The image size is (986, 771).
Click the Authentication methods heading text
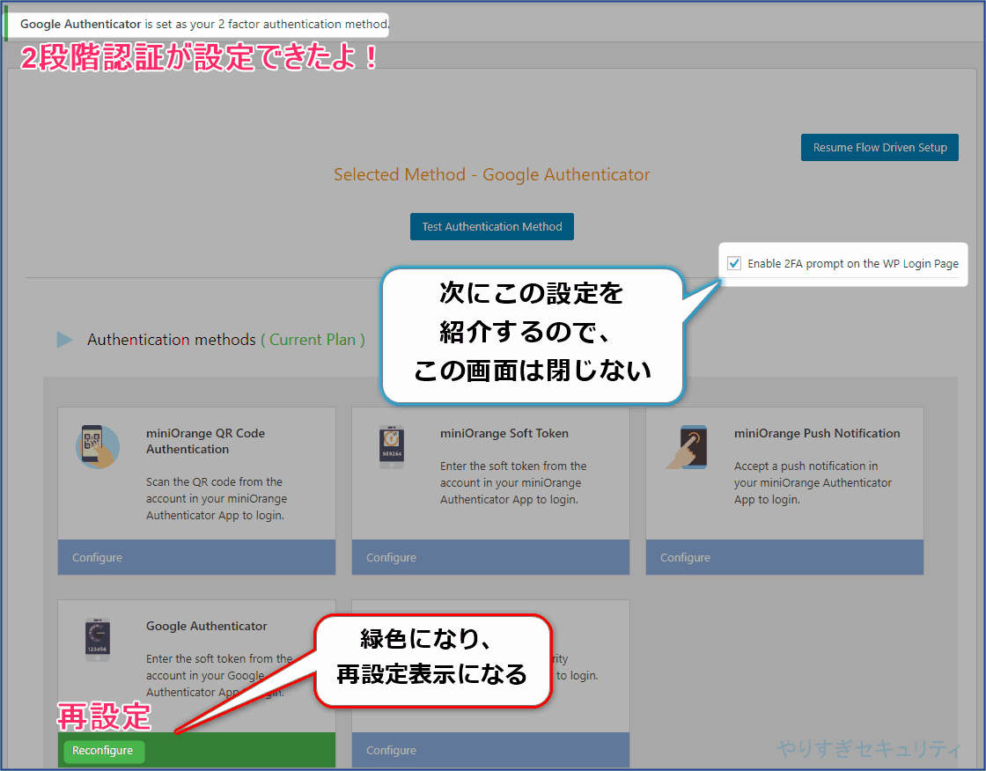172,340
